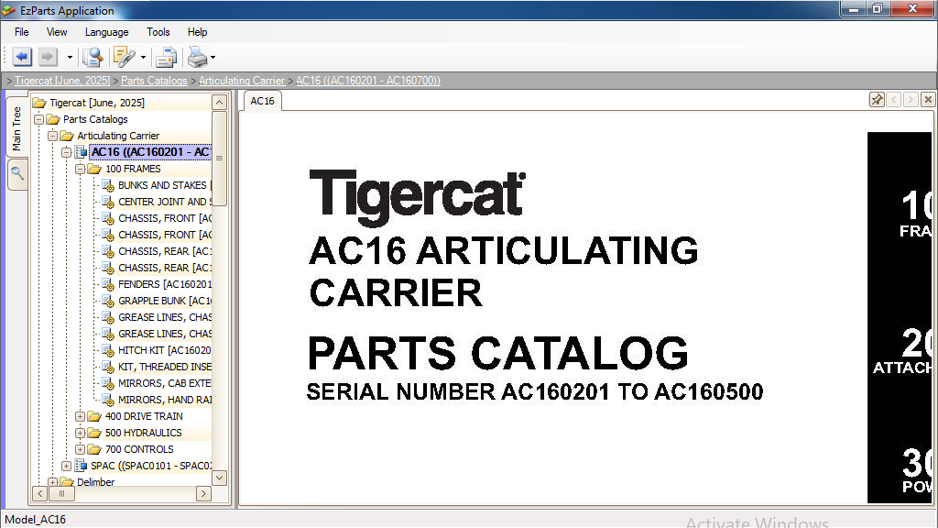
Task: Follow the Parts Catalogs breadcrumb link
Action: click(x=154, y=81)
